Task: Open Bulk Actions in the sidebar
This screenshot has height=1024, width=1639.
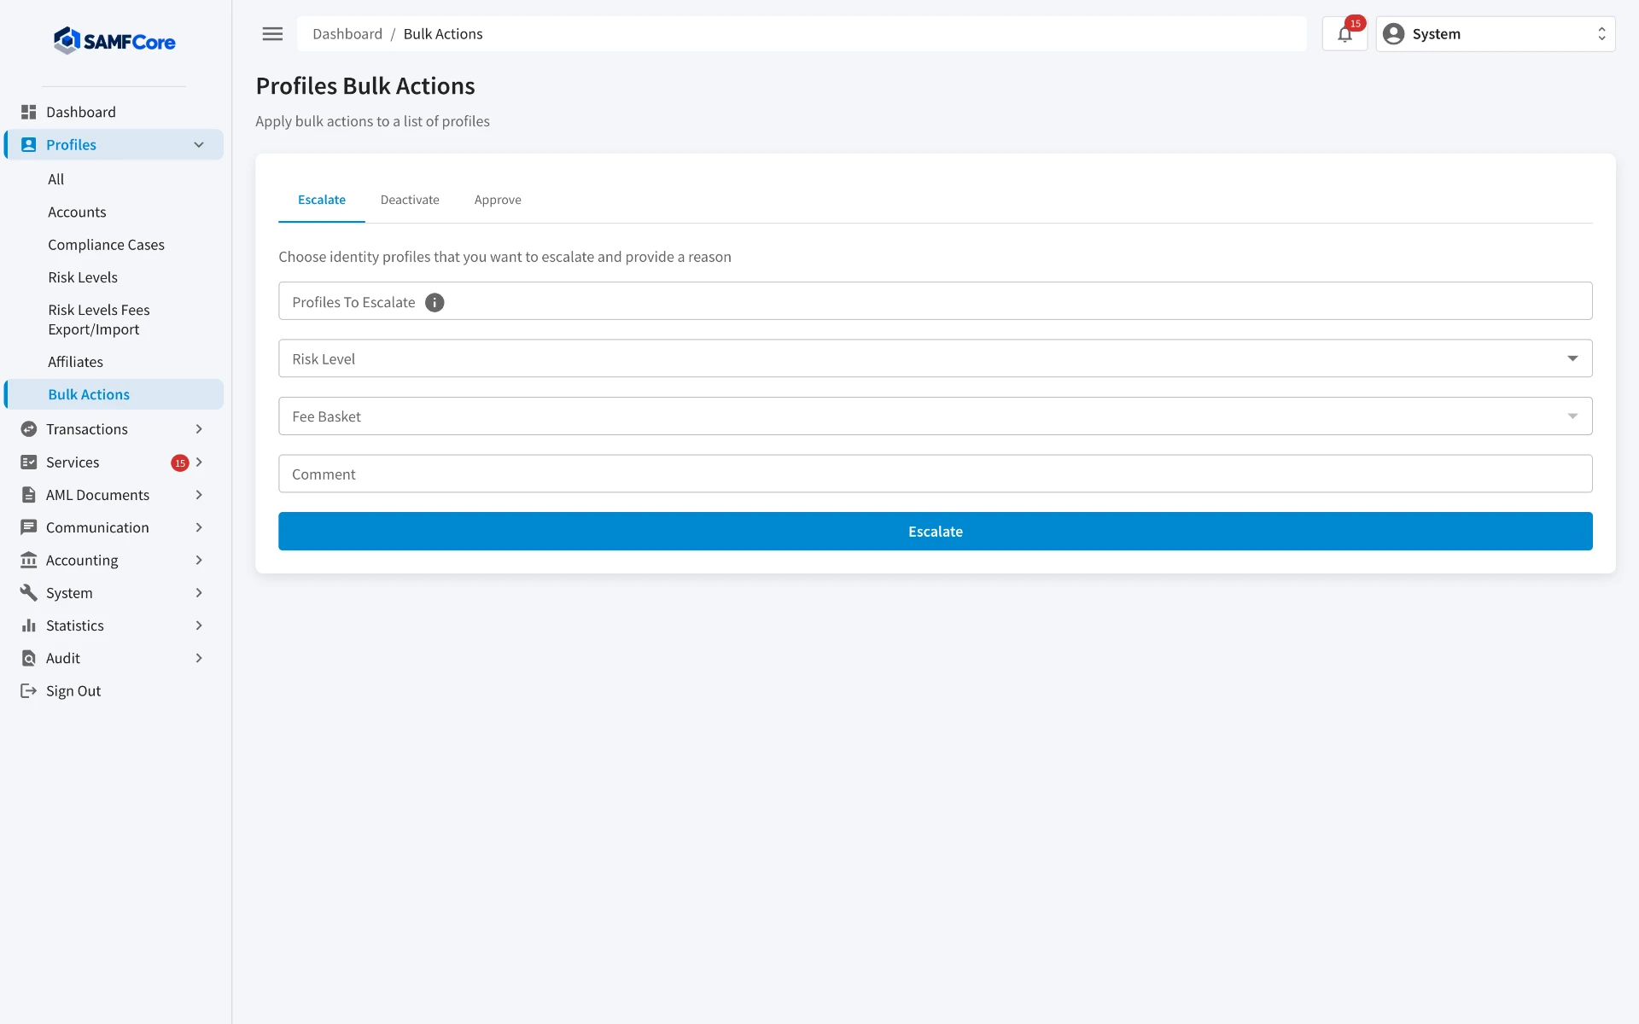Action: [114, 394]
